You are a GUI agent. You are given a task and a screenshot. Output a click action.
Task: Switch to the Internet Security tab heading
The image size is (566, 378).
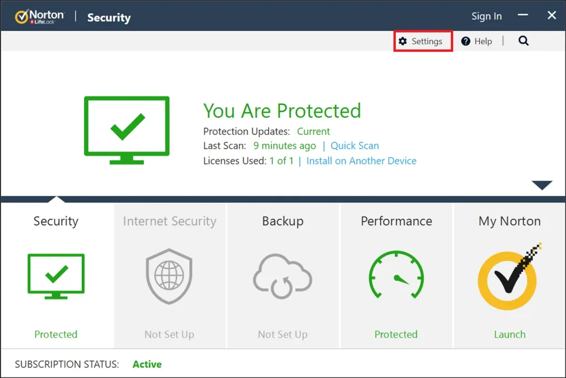pos(169,221)
